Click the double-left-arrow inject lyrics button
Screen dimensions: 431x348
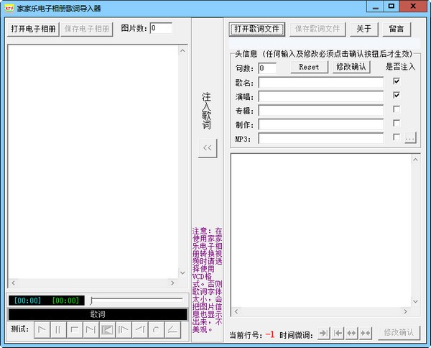pos(208,147)
